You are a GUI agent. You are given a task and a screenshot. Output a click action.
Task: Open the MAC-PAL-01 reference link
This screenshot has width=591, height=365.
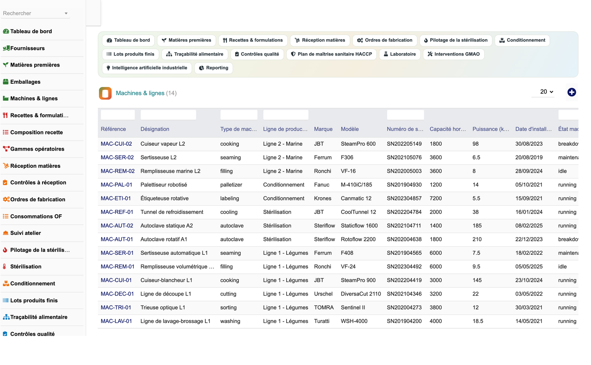117,185
